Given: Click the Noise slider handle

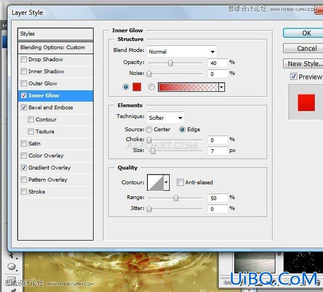Looking at the screenshot, I should point(149,74).
